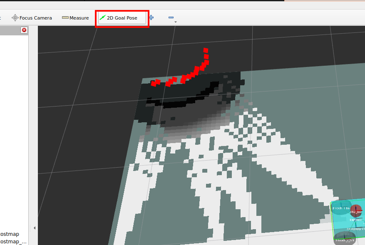This screenshot has width=365, height=245.
Task: Click the robot's green footprint outline corner
Action: pos(332,203)
